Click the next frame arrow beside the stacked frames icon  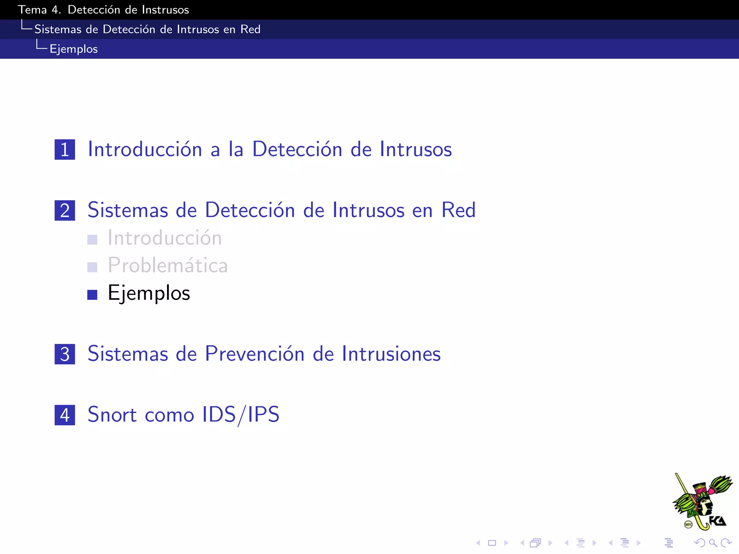[x=550, y=543]
